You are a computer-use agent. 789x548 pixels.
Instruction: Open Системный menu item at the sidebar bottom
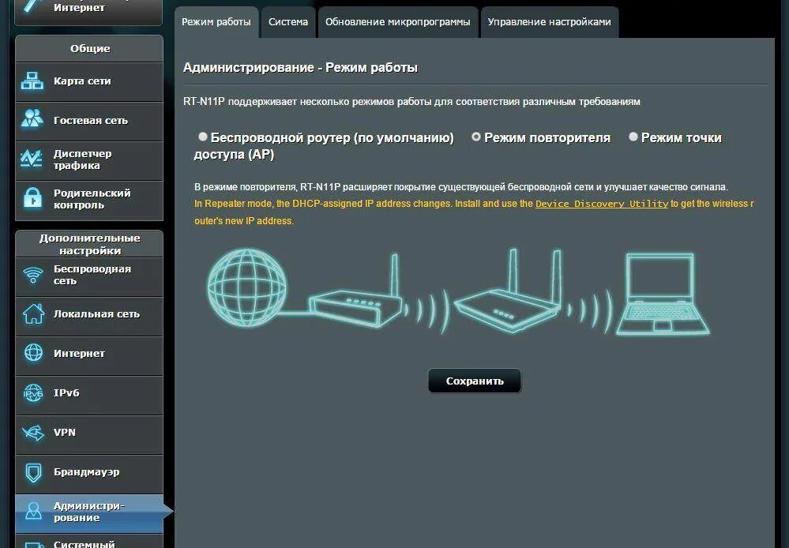pyautogui.click(x=89, y=542)
